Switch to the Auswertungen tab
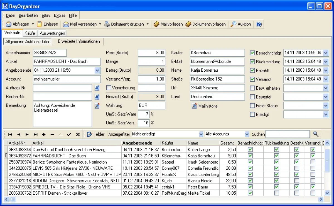Viewport: 334px width, 206px height. (x=52, y=33)
